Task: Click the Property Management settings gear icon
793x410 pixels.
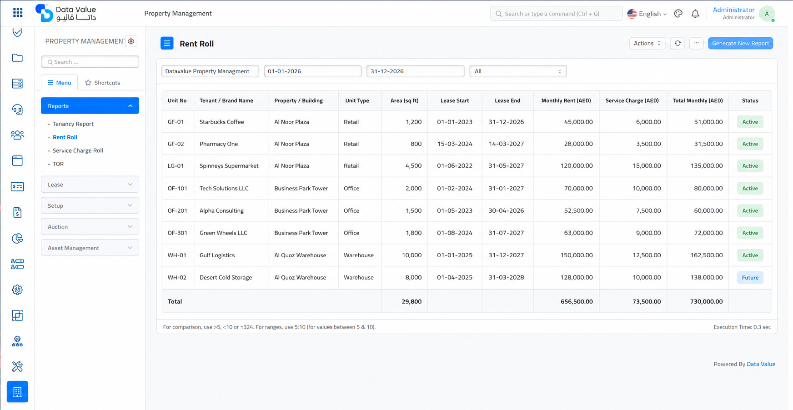Action: pyautogui.click(x=131, y=41)
